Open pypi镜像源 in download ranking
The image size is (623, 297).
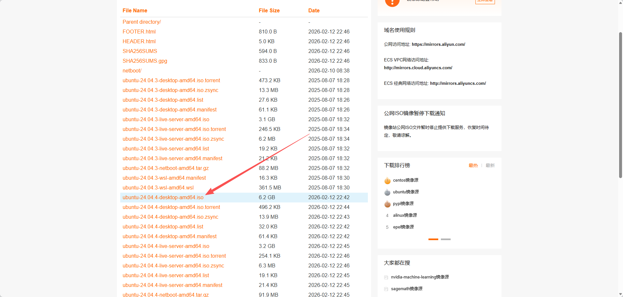pos(403,204)
